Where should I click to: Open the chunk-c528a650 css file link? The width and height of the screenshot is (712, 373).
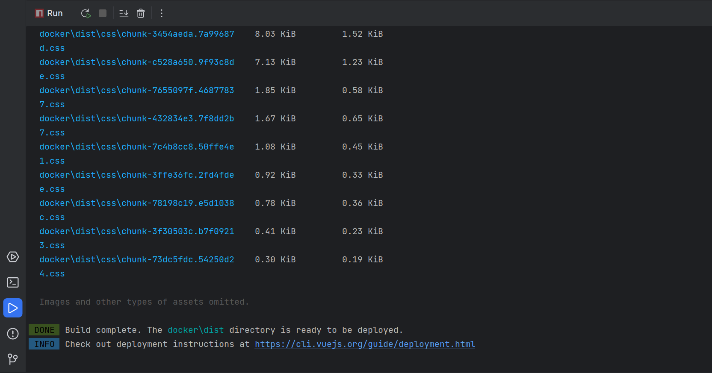[137, 62]
